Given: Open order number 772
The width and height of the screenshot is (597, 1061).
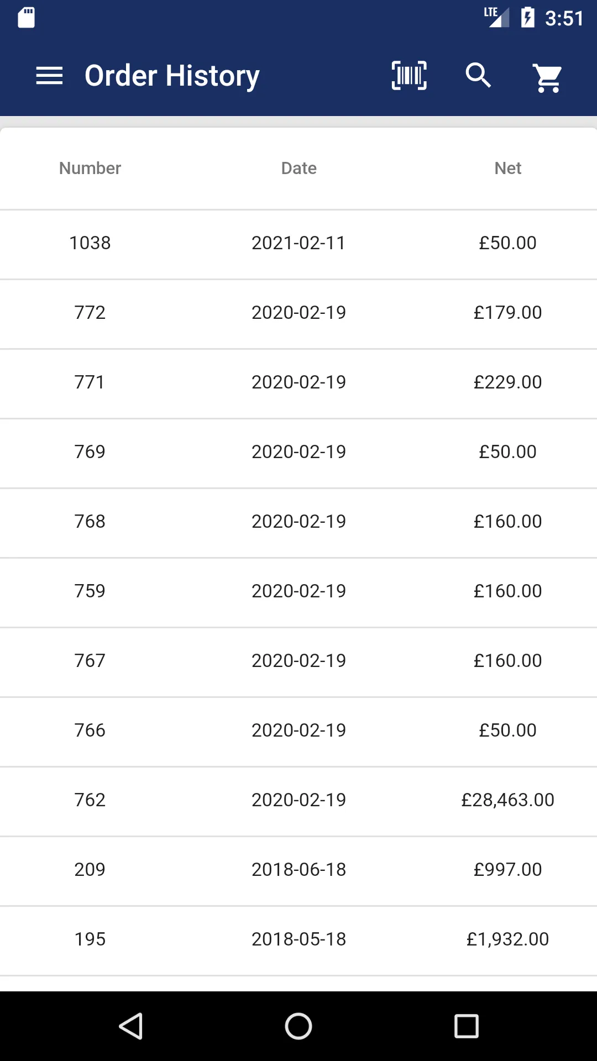Looking at the screenshot, I should [x=298, y=314].
